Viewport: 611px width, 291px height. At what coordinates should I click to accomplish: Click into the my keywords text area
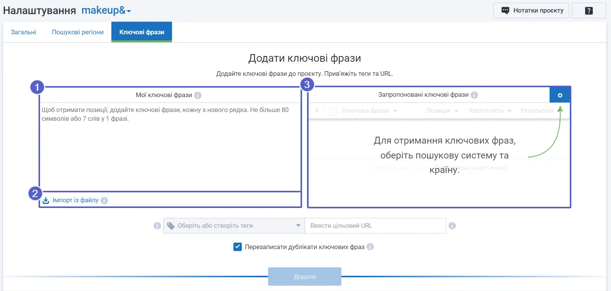[170, 147]
